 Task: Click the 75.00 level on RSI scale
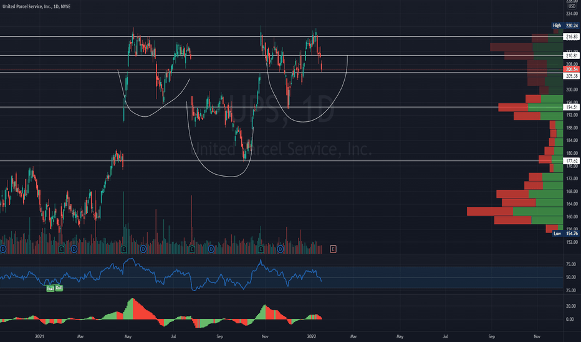(x=571, y=264)
